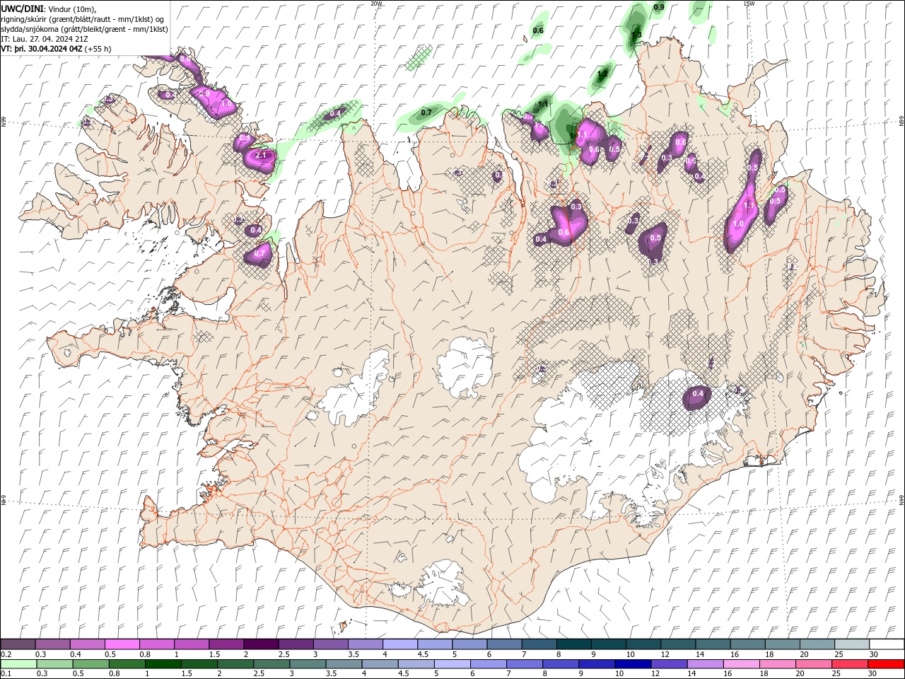The width and height of the screenshot is (905, 679).
Task: Click the dark teal 8 swatch, upper scale
Action: pyautogui.click(x=573, y=644)
